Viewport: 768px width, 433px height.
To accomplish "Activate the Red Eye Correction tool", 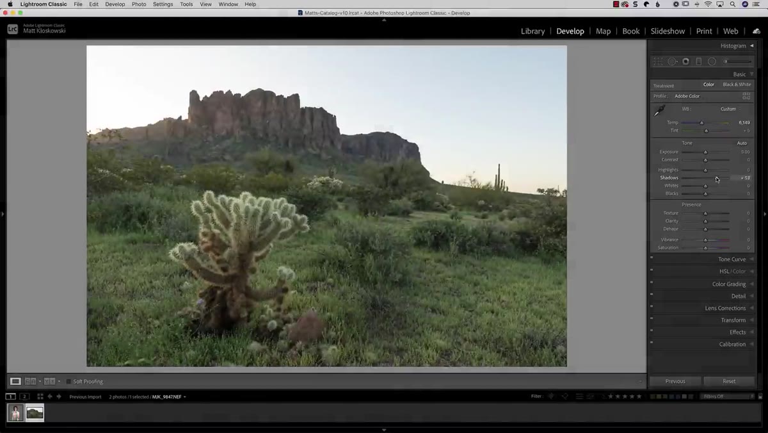I will (x=685, y=61).
